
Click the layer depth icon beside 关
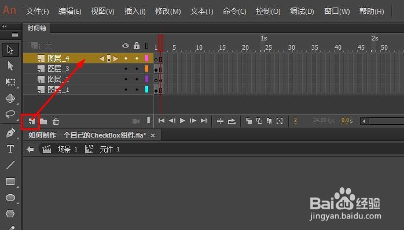(x=35, y=46)
